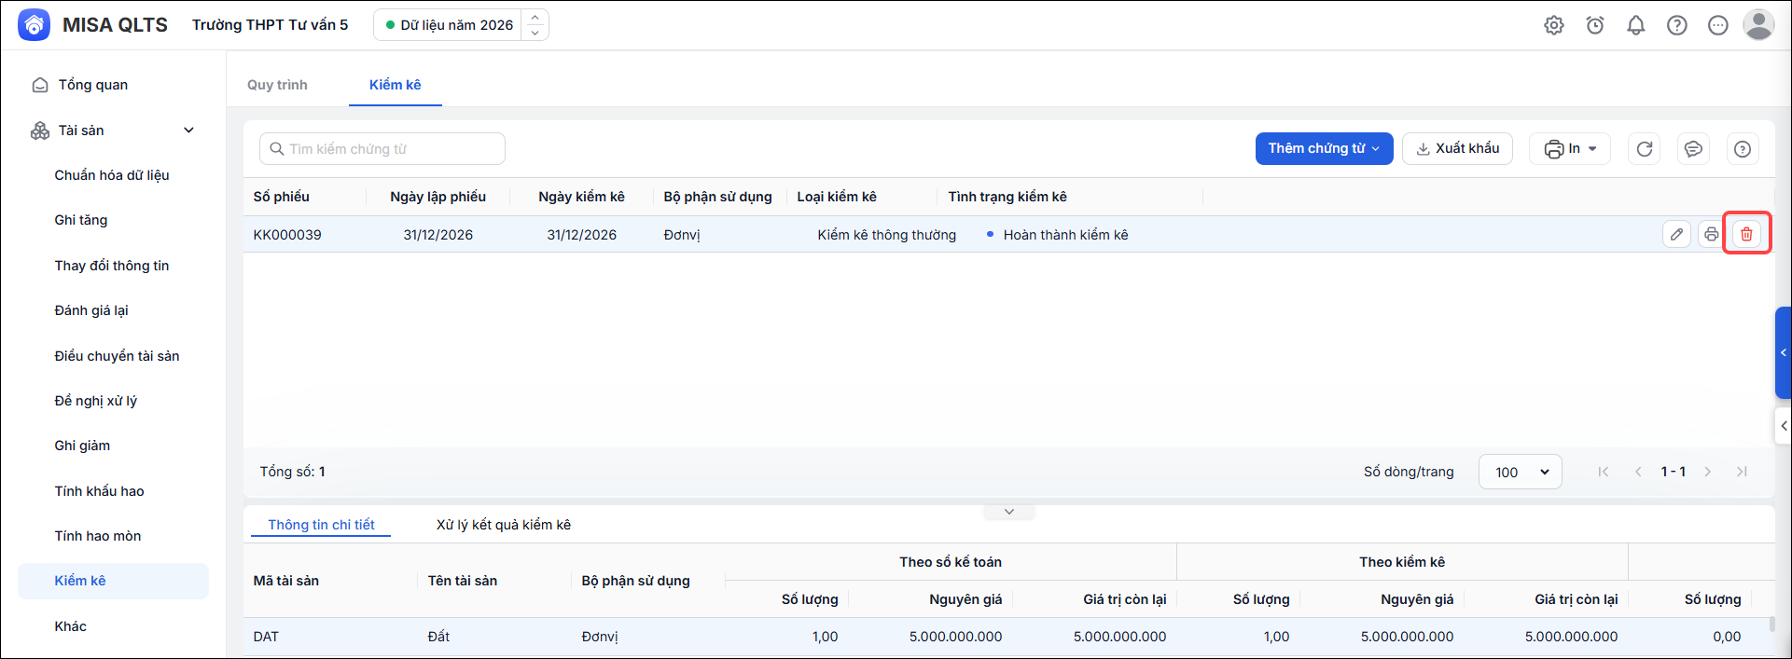The image size is (1792, 659).
Task: Go to previous page of results
Action: pyautogui.click(x=1638, y=472)
